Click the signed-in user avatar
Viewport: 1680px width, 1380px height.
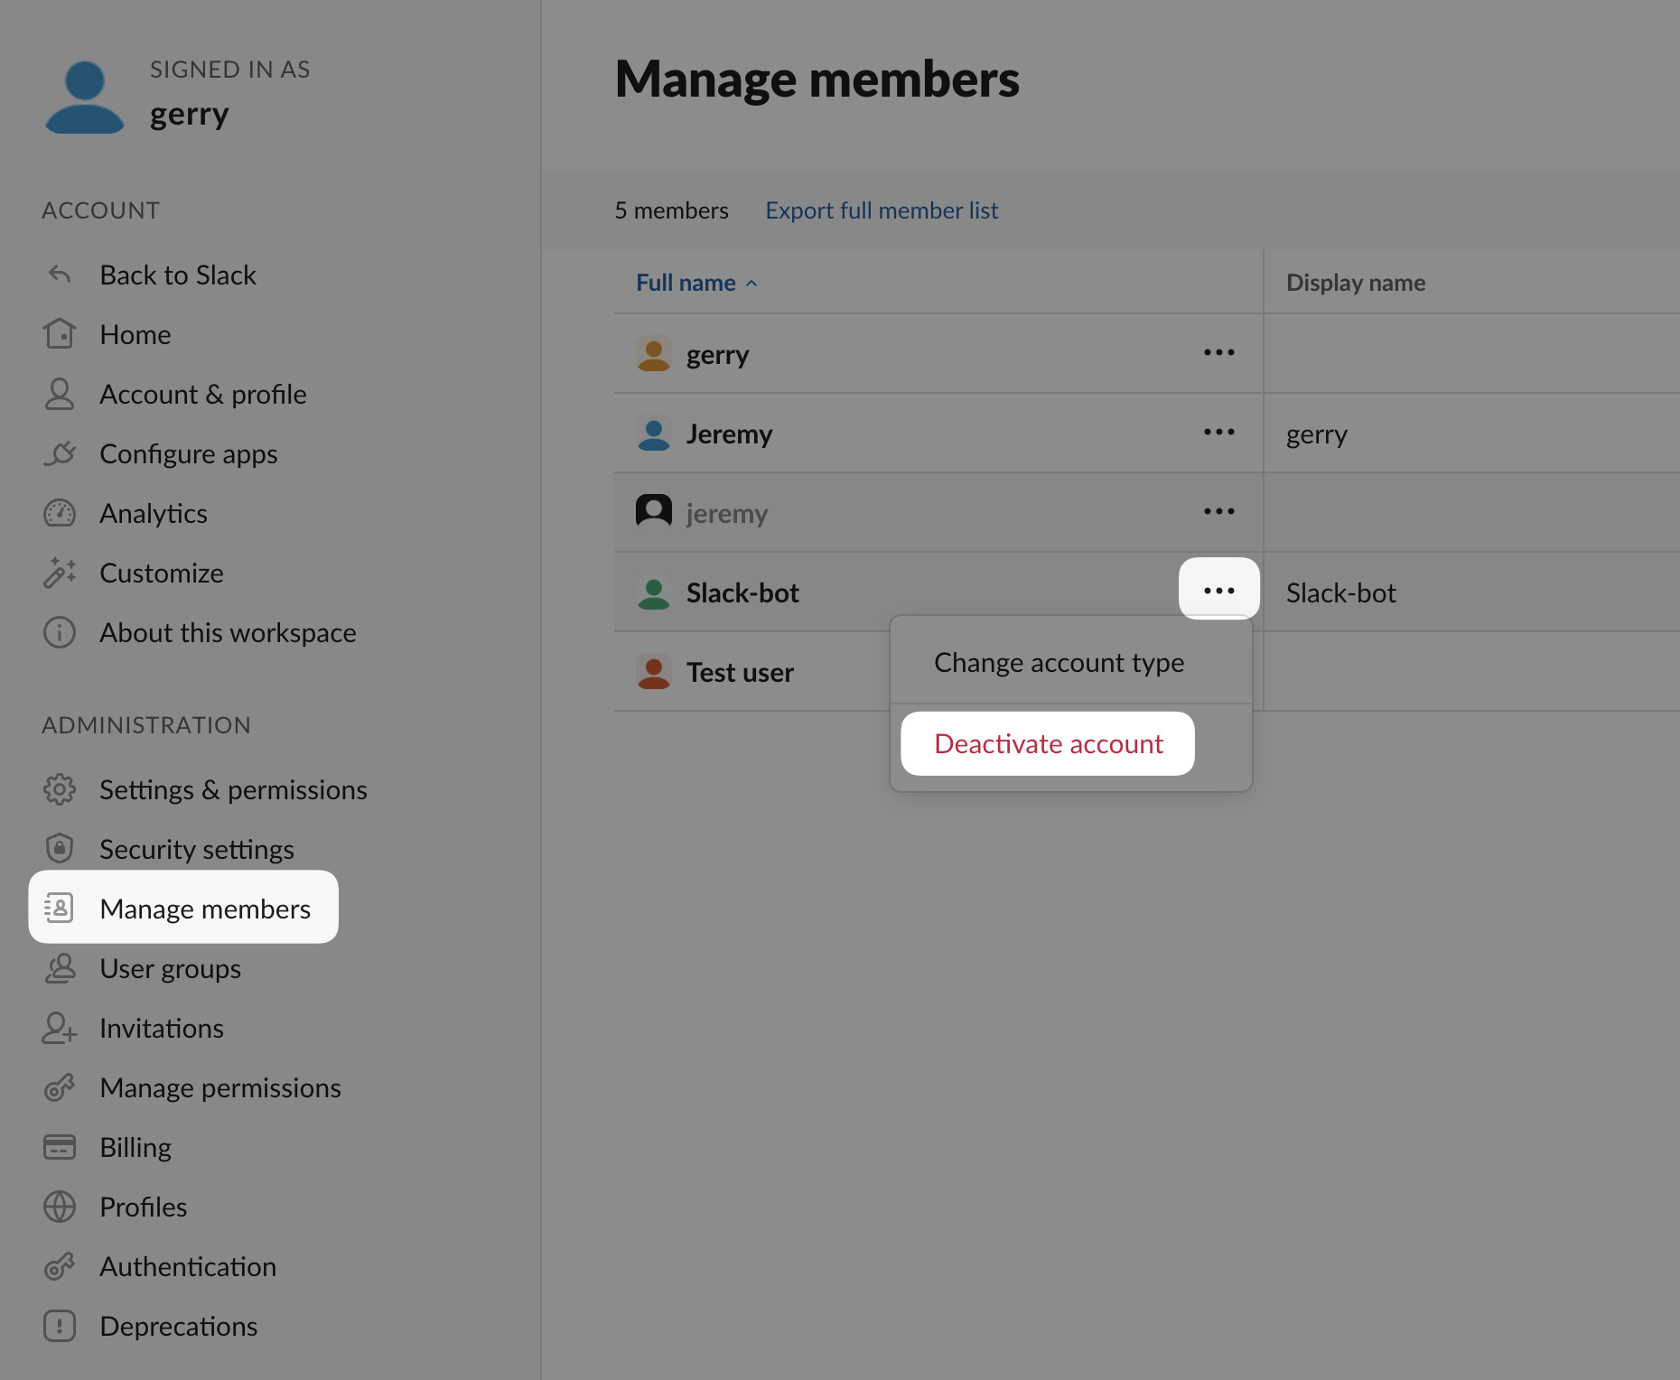coord(85,97)
